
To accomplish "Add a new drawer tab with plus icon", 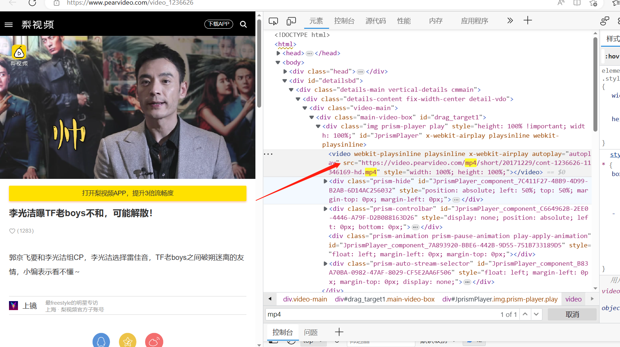I will click(339, 332).
